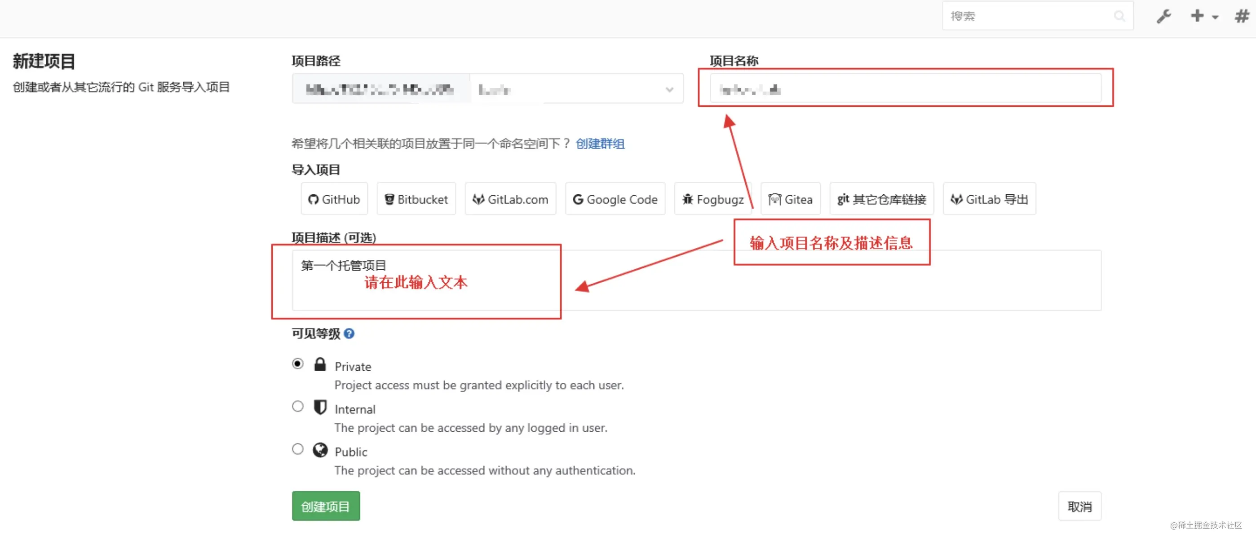
Task: Select the Private visibility radio button
Action: [297, 364]
